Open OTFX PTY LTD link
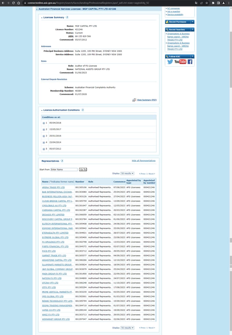 [x=49, y=287]
